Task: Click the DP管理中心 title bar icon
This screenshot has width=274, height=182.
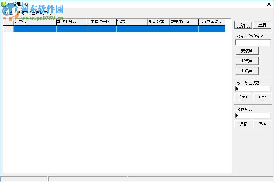Action: [x=4, y=4]
